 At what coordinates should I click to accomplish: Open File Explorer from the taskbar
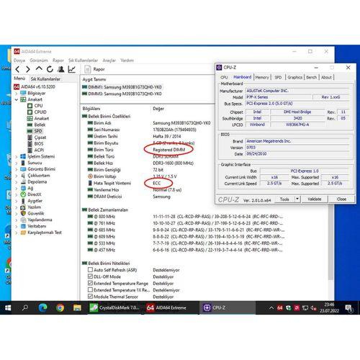click(x=77, y=307)
